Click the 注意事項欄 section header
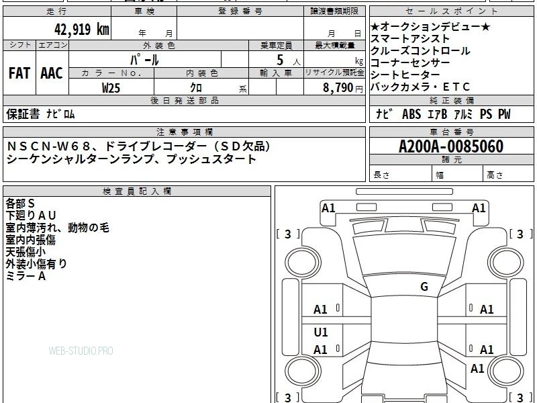537x403 pixels. [x=184, y=132]
